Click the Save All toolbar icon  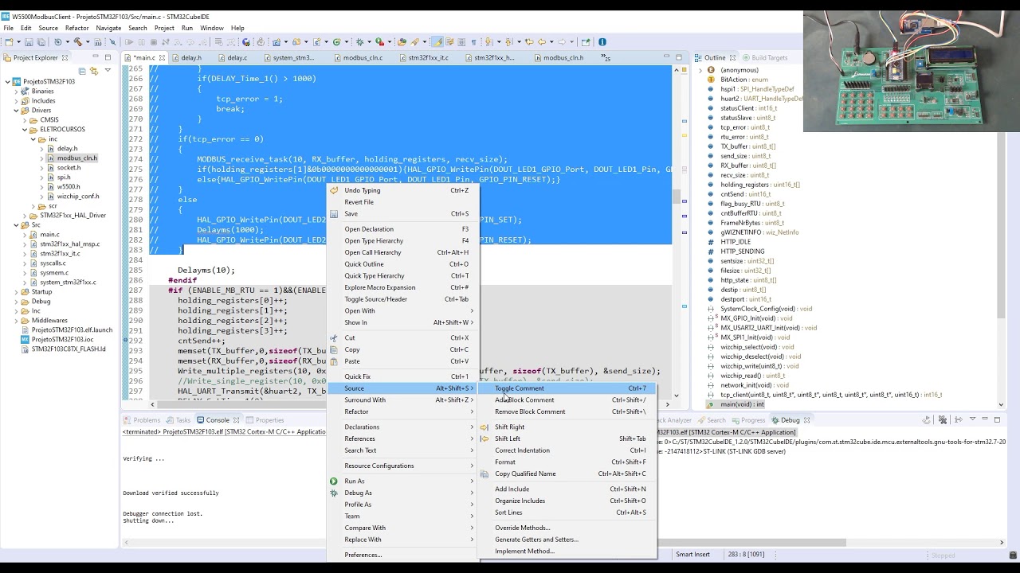tap(40, 42)
